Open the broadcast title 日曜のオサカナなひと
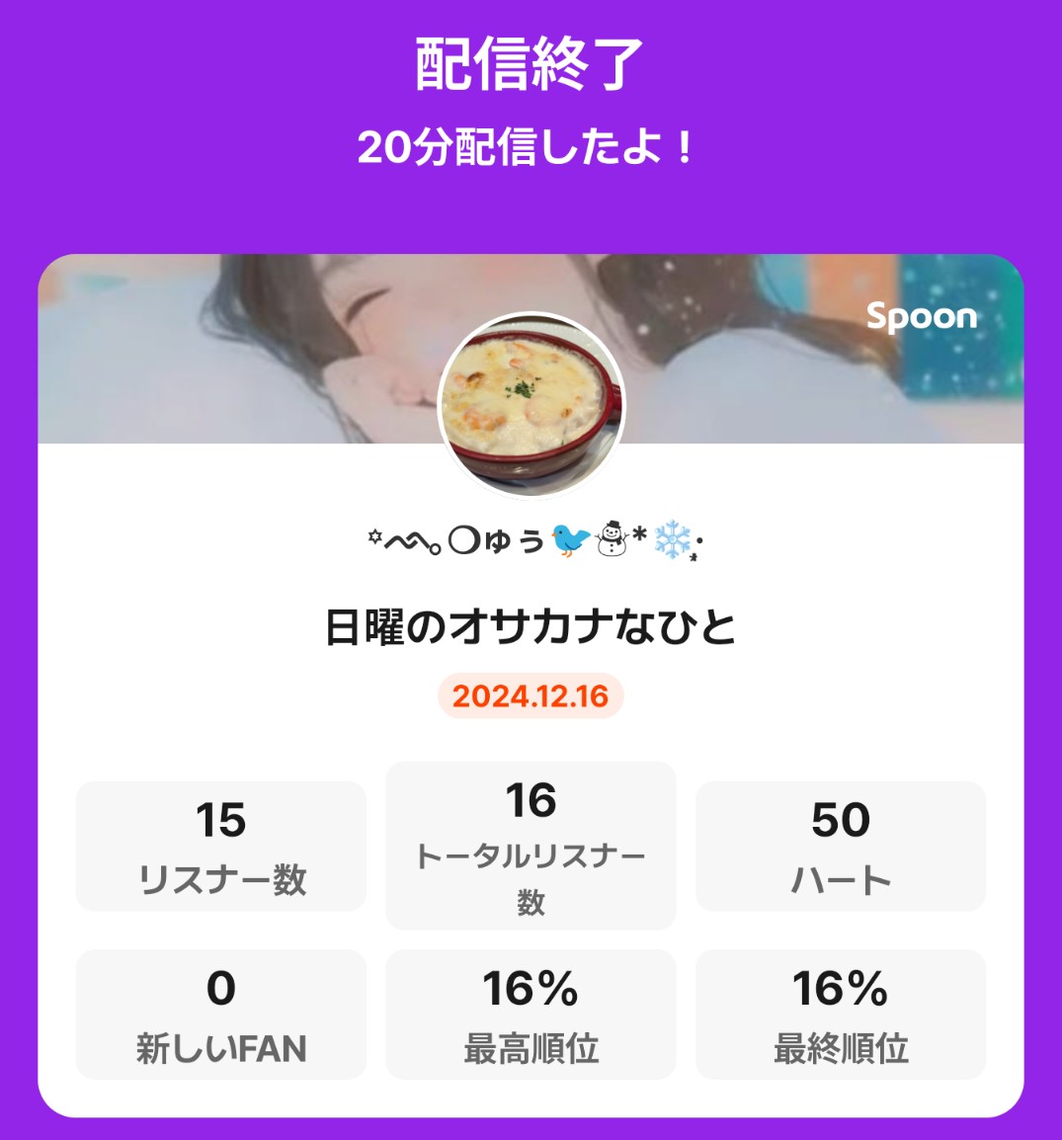 tap(531, 627)
